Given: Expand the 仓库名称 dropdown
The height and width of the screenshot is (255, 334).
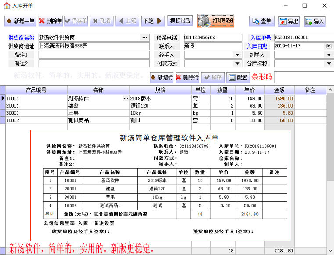Looking at the screenshot, I should (329, 63).
